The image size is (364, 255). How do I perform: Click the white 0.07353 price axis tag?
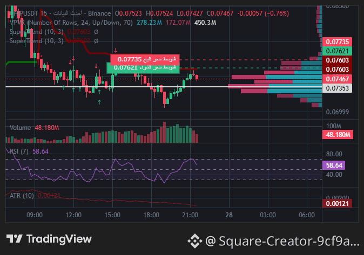point(337,88)
